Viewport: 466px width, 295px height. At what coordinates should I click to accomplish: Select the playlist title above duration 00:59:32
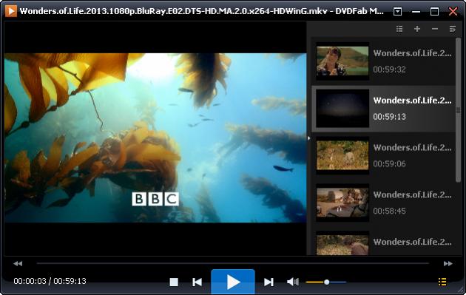[413, 53]
